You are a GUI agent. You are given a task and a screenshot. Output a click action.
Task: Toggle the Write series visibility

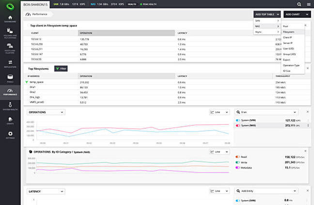coord(238,162)
